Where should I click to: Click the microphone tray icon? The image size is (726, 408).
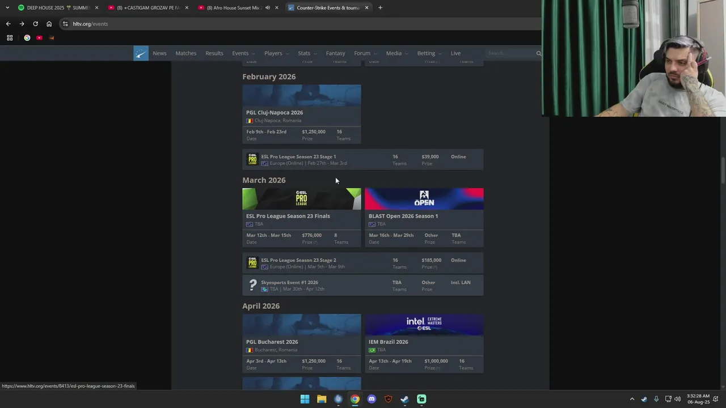656,399
